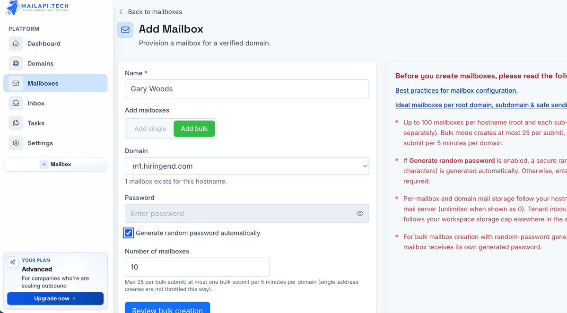This screenshot has height=313, width=567.
Task: Click the Domains globe icon
Action: coord(16,63)
